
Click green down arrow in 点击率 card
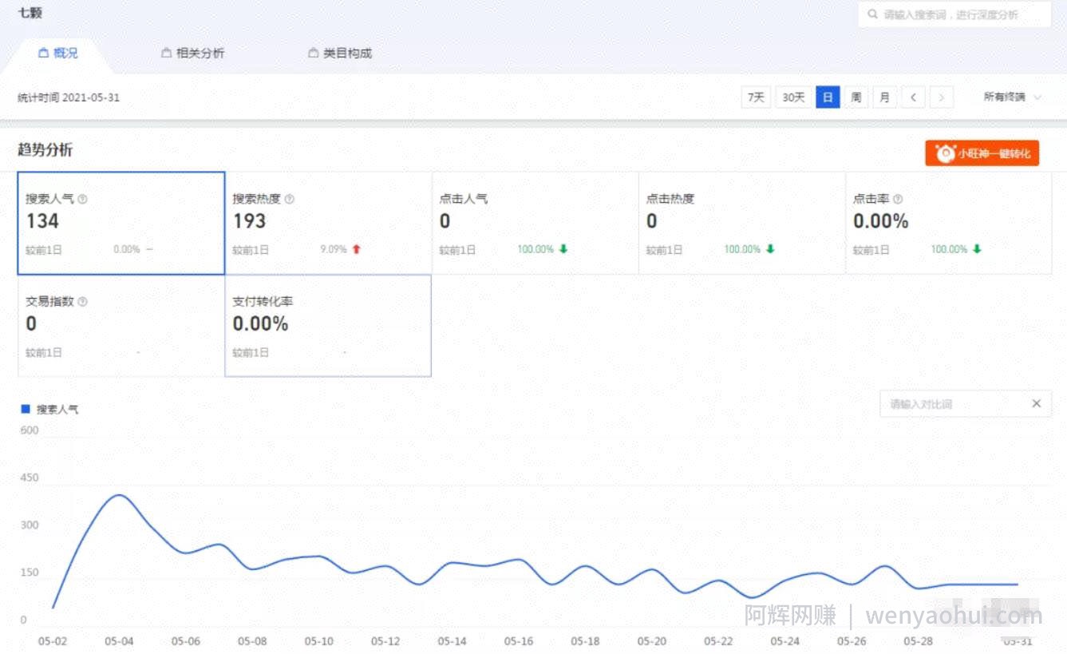[977, 249]
